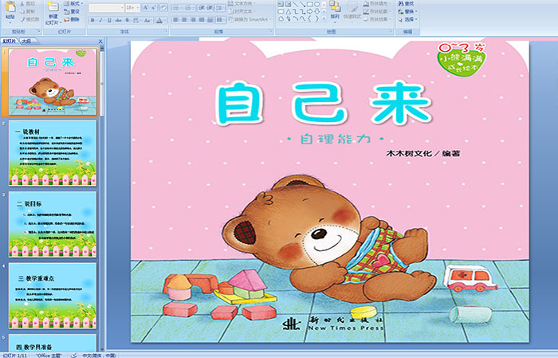The image size is (558, 358).
Task: Open the Arrange (排列) button
Action: [x=335, y=13]
